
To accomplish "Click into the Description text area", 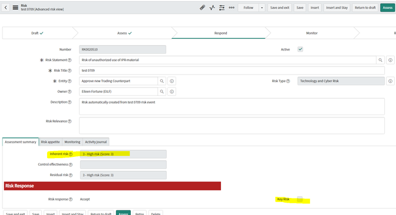I will coord(232,106).
